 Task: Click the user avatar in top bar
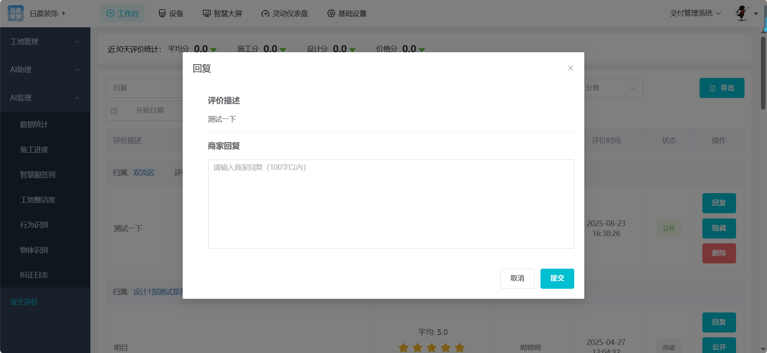coord(742,13)
